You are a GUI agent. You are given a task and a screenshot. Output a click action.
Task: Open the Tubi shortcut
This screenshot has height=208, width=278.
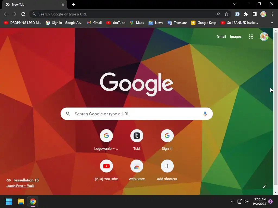click(137, 140)
